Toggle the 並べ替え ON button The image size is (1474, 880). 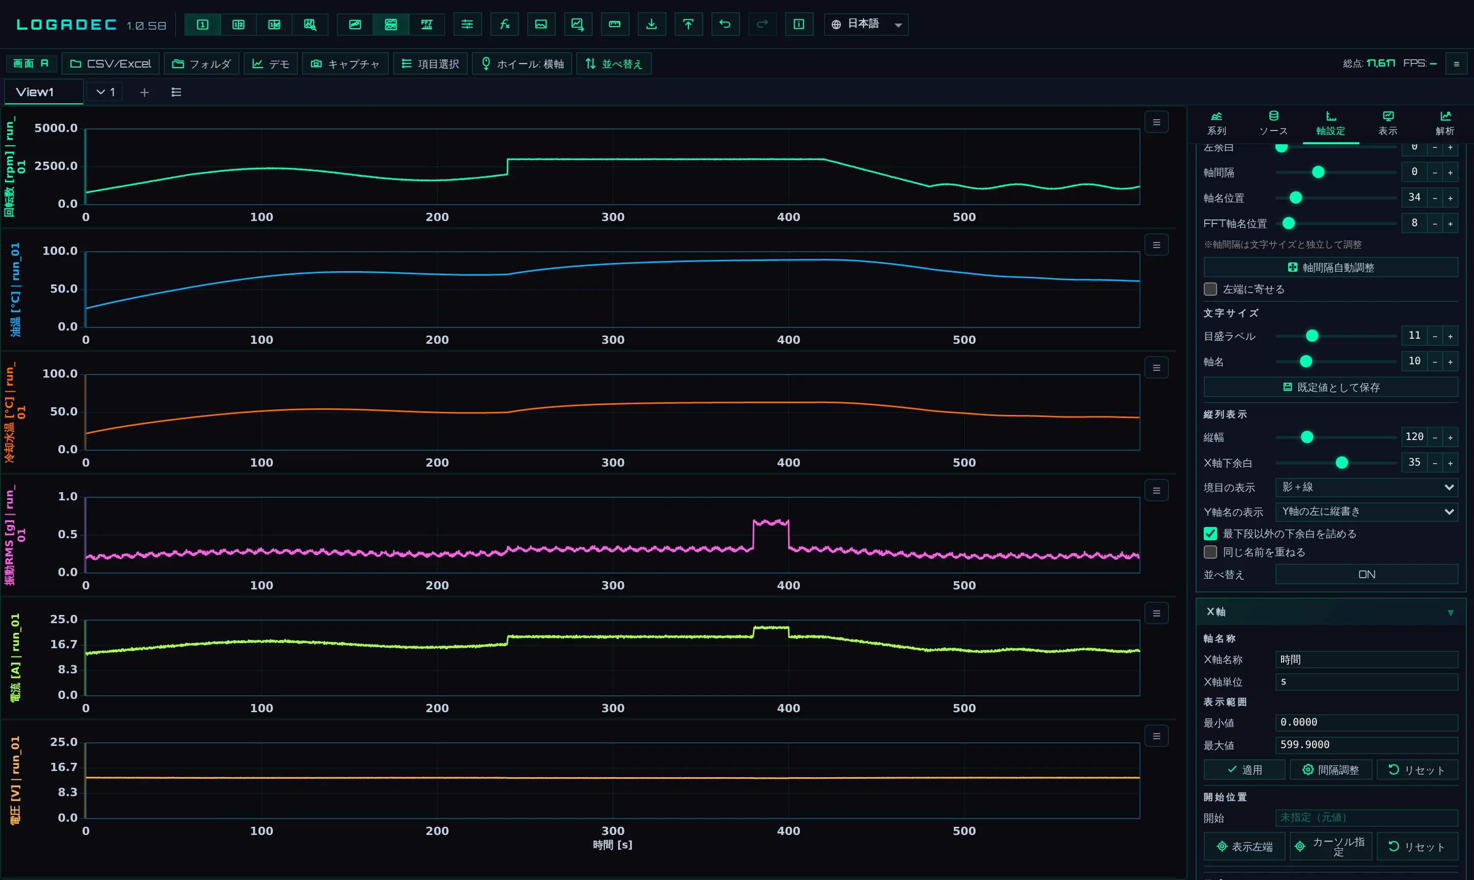(1367, 575)
